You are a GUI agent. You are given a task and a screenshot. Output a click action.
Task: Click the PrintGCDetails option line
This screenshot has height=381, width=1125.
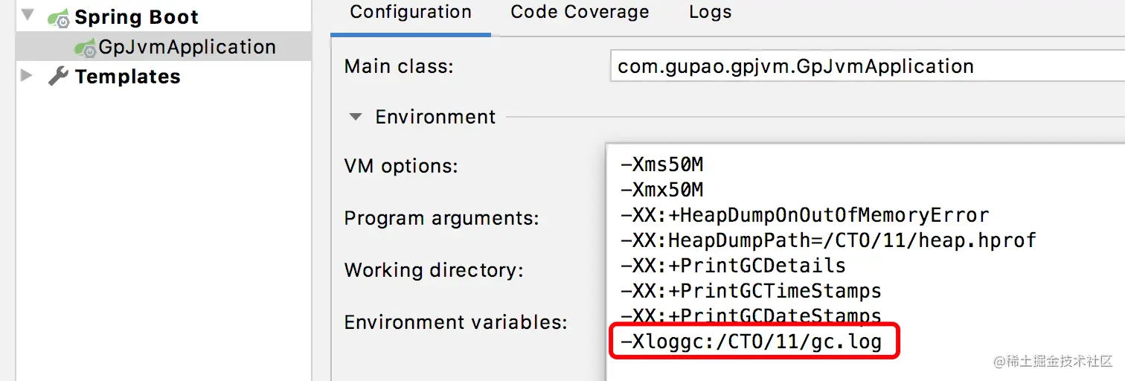point(733,266)
